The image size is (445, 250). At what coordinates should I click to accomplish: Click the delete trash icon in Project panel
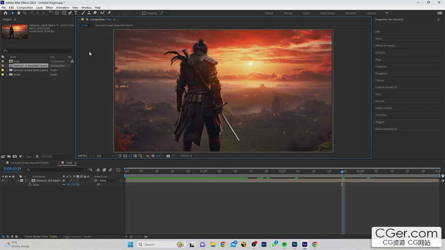coord(37,157)
